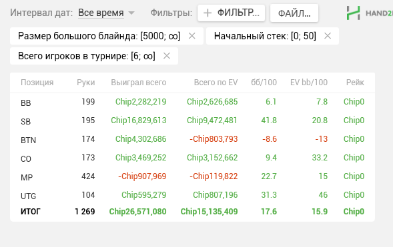
Task: Remove the big blind size filter chip
Action: pyautogui.click(x=192, y=36)
